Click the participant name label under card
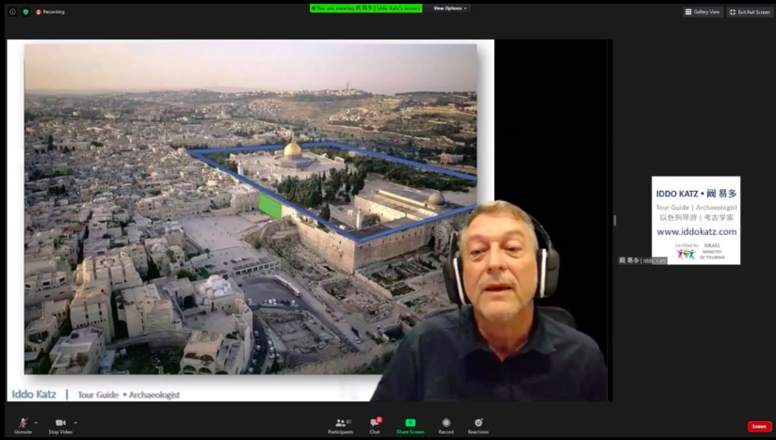 pos(642,260)
